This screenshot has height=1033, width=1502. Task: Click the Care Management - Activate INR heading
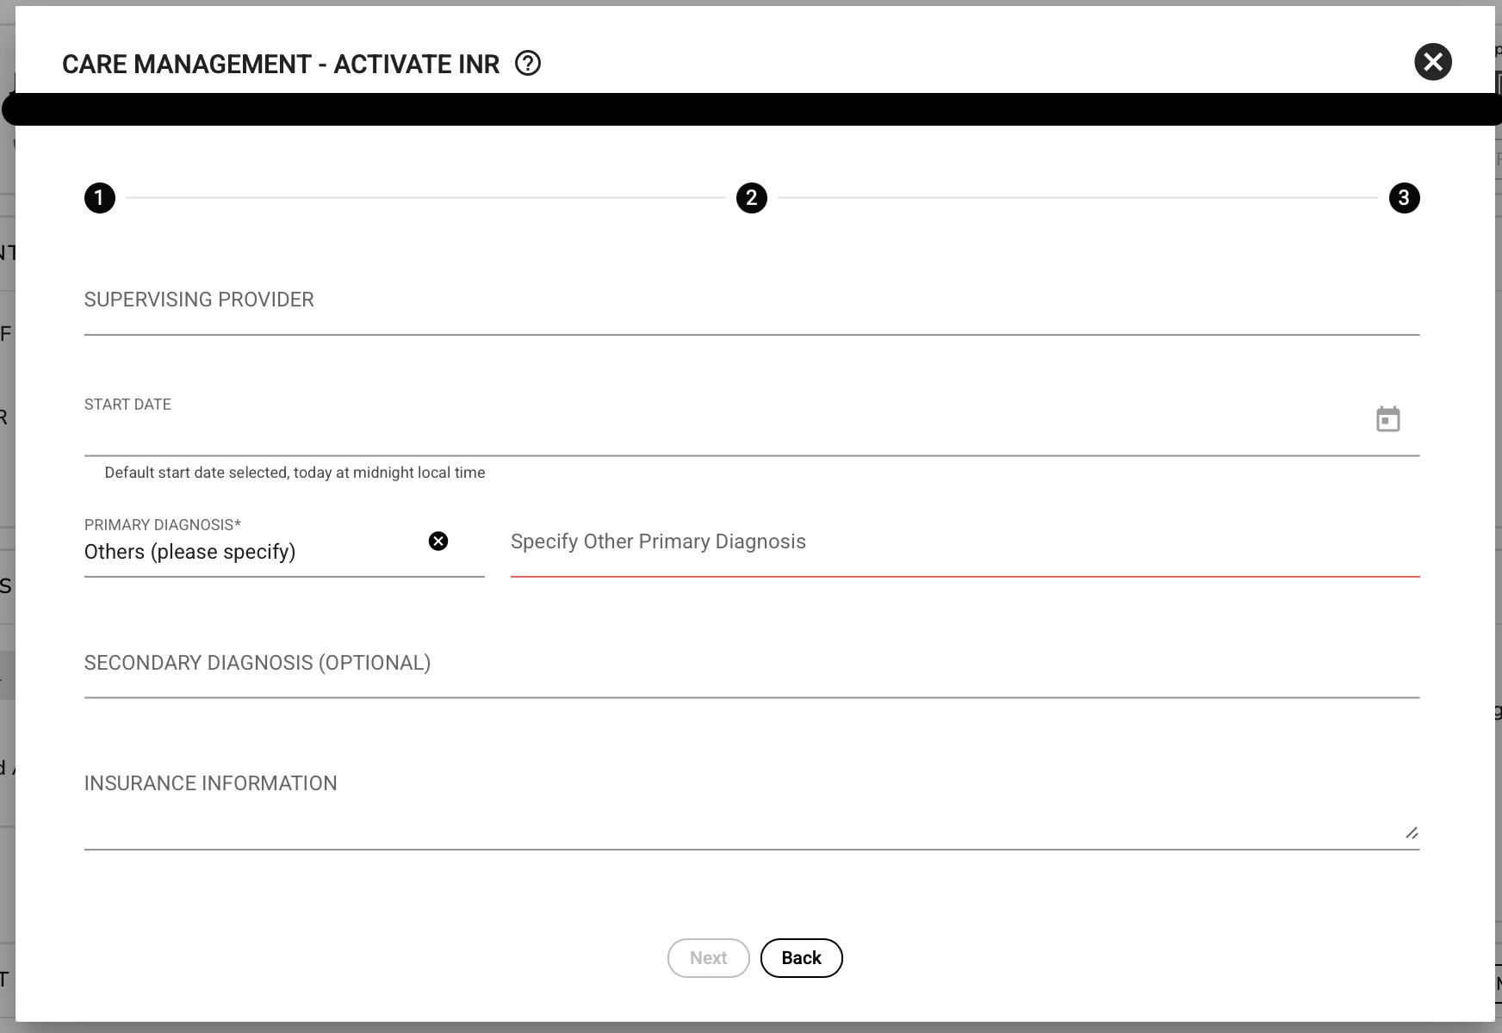(281, 65)
